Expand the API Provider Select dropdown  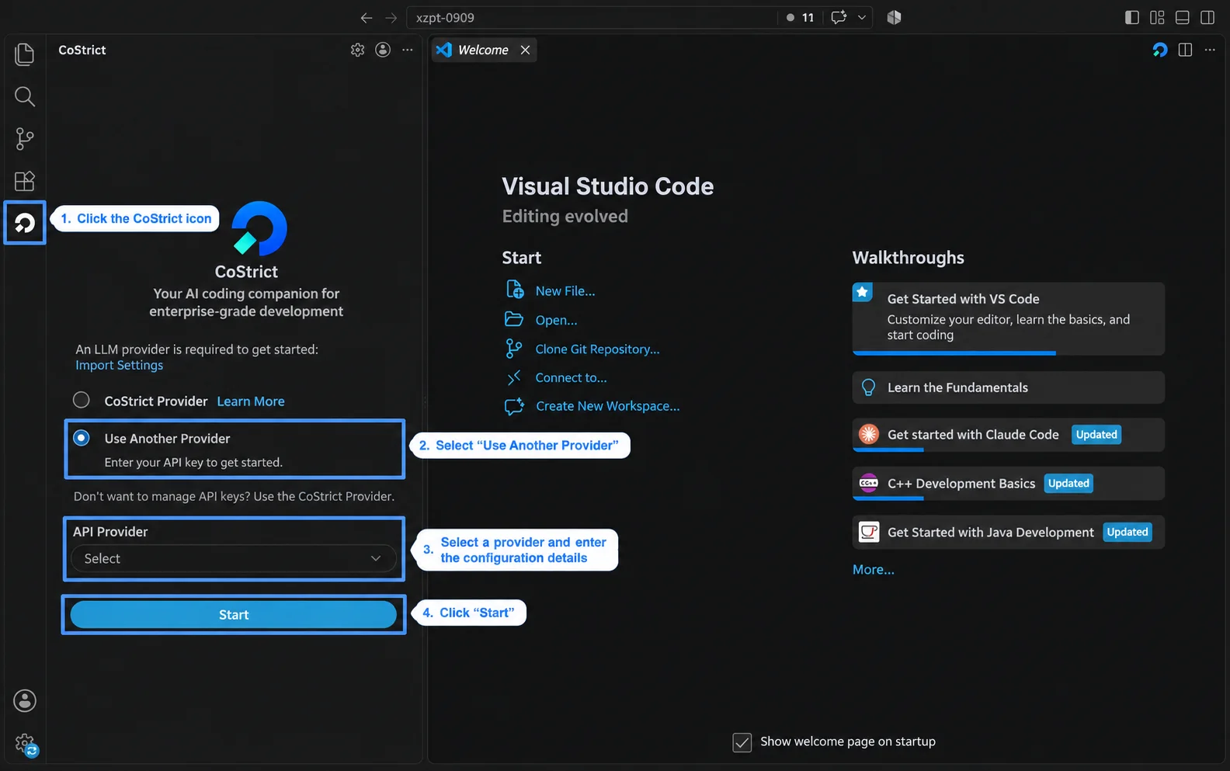(x=234, y=558)
